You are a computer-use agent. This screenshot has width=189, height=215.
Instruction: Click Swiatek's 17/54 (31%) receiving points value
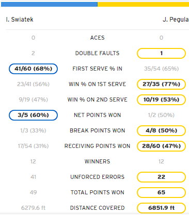[33, 146]
